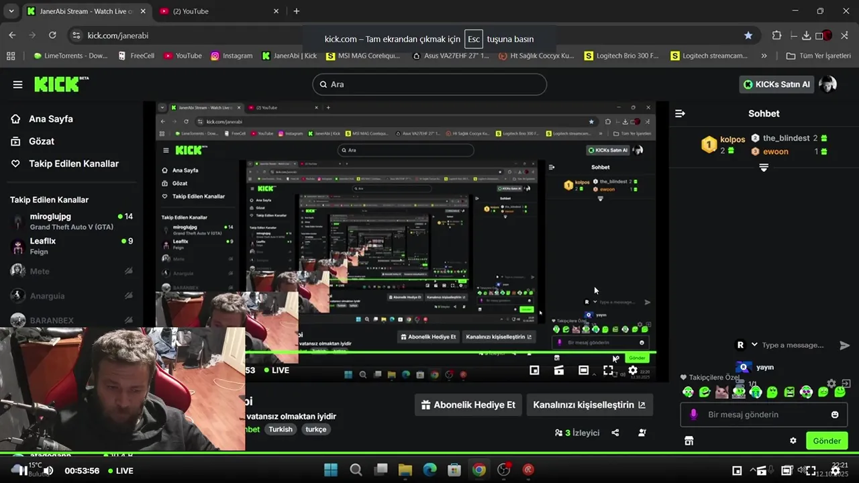Open Takip Edilen Kanallar in sidebar menu
The image size is (859, 483).
coord(64,164)
